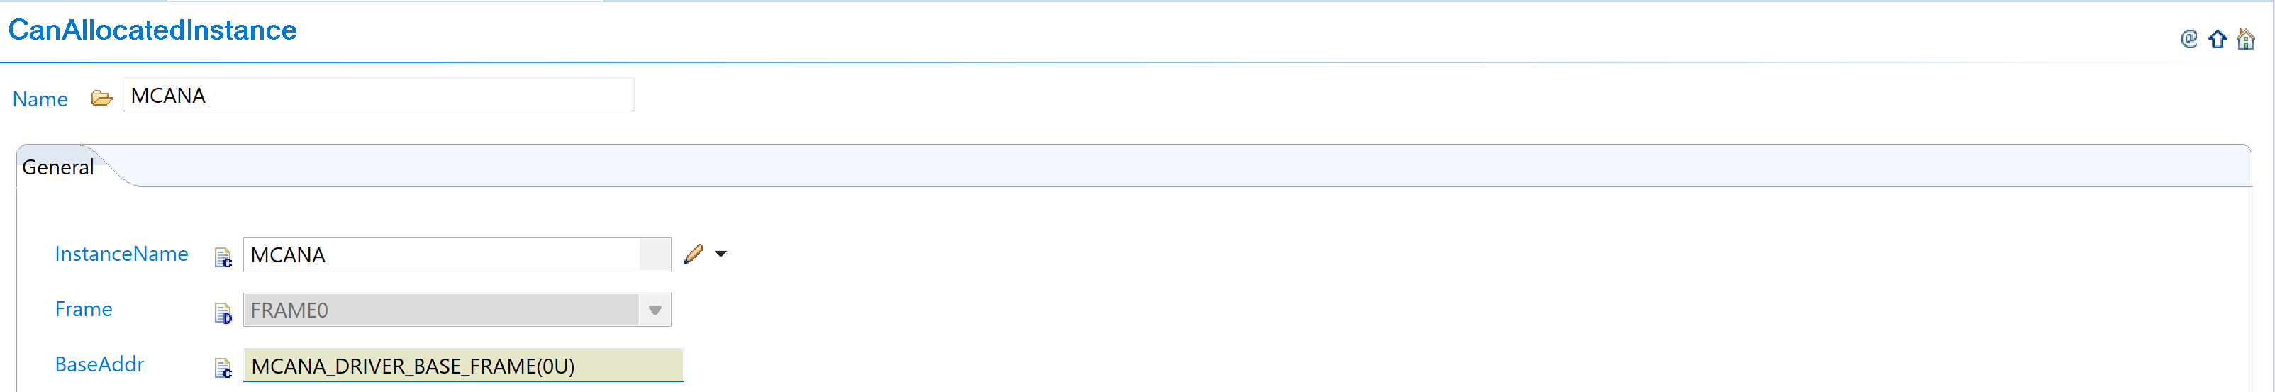Click the document icon next to InstanceName

pyautogui.click(x=223, y=257)
